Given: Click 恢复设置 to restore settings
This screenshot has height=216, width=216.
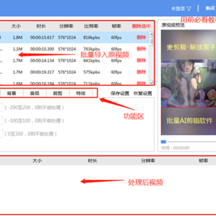Looking at the screenshot, I should [143, 94].
